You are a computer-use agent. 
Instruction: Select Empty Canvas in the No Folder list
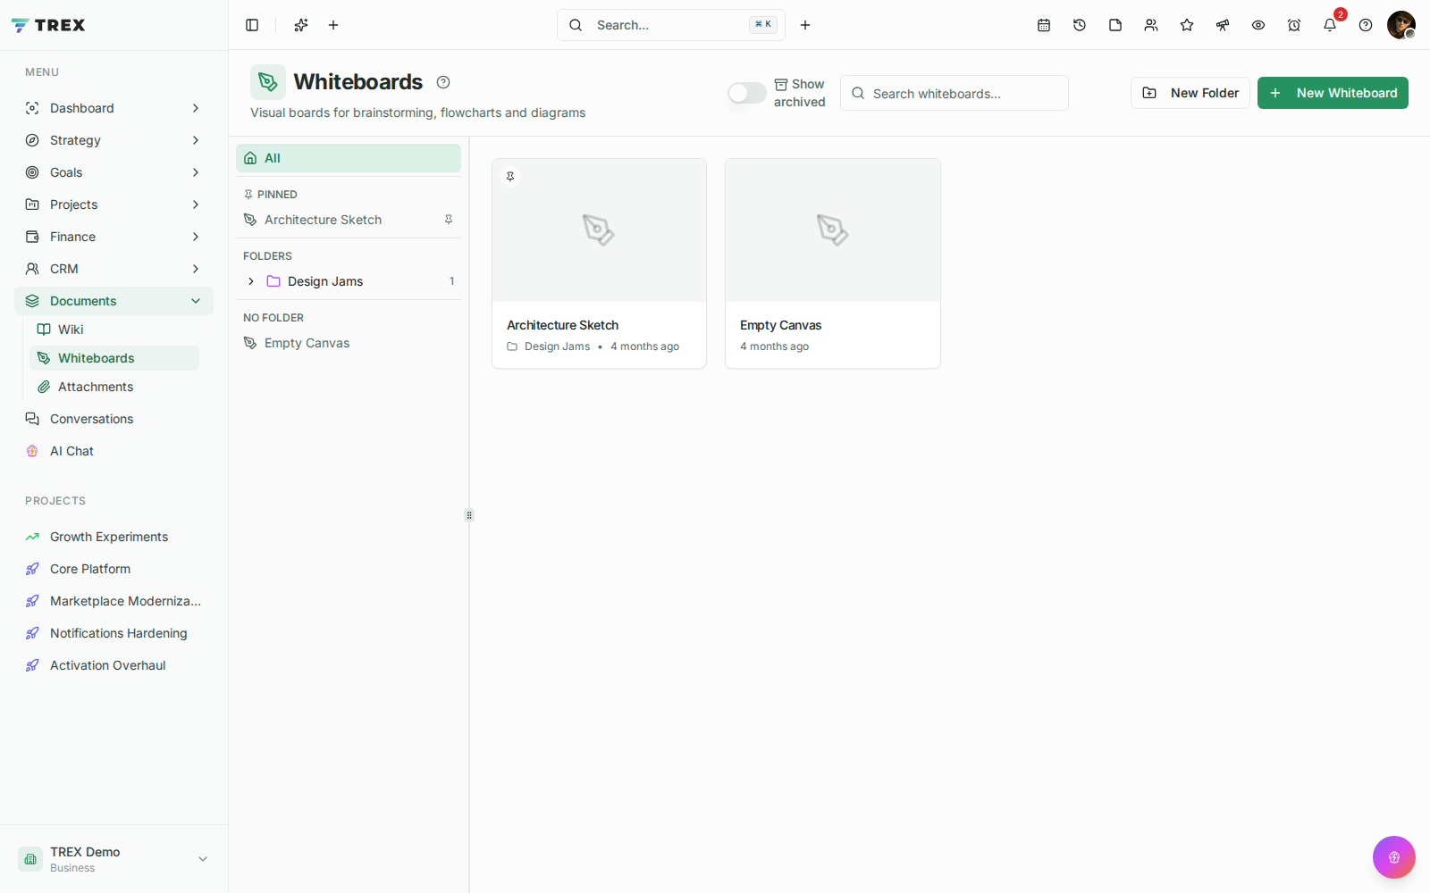[349, 343]
